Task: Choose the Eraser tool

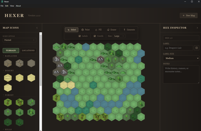Action: (112, 30)
